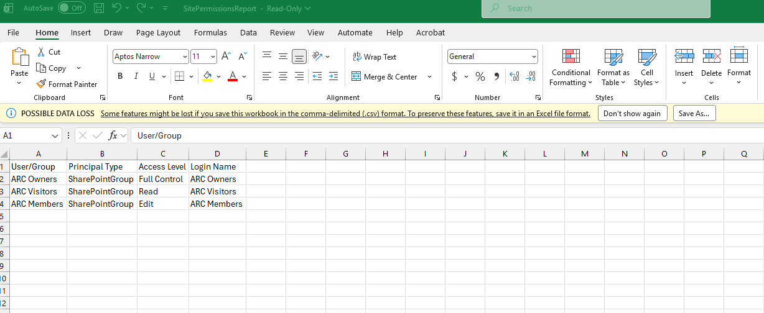Image resolution: width=764 pixels, height=313 pixels.
Task: Toggle the AutoSave switch
Action: coord(72,8)
